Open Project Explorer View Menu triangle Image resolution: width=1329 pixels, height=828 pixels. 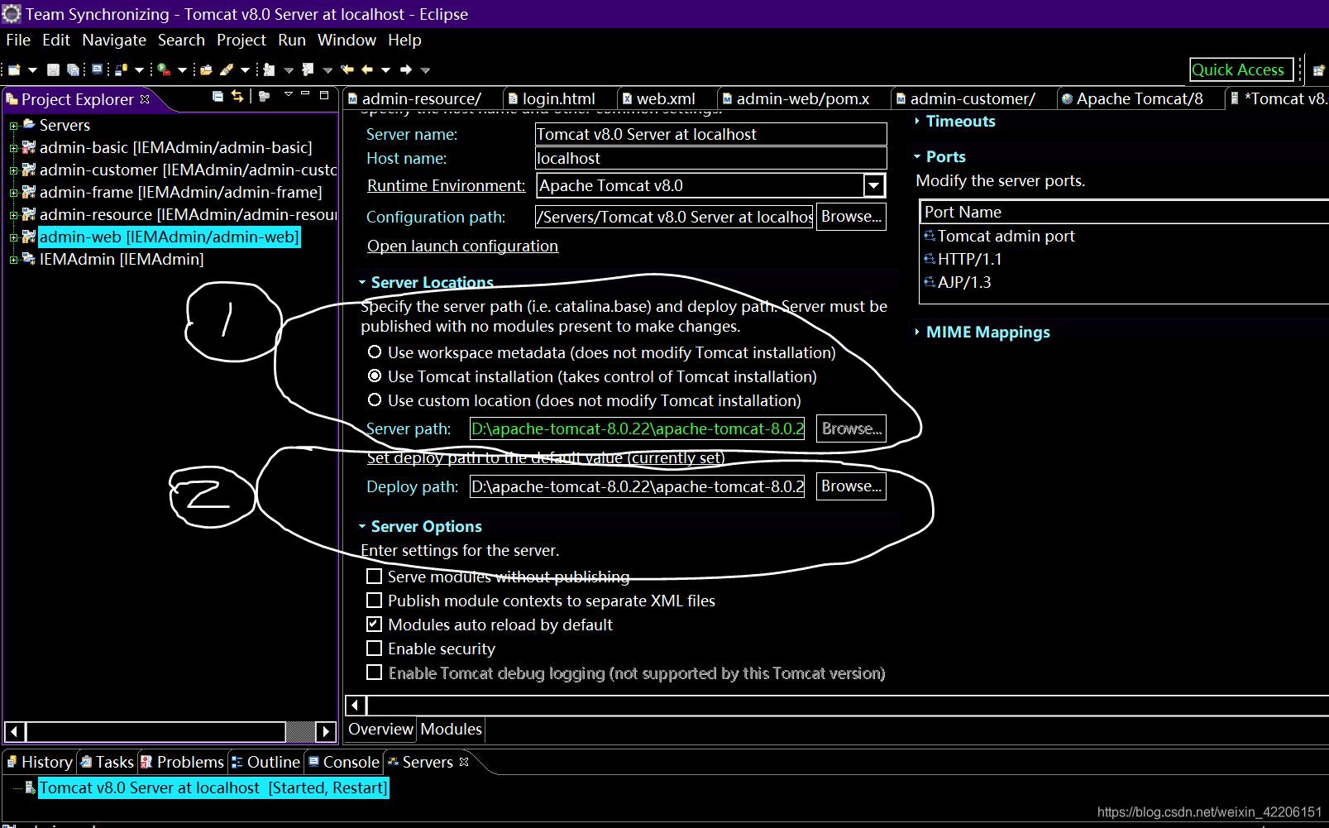288,94
